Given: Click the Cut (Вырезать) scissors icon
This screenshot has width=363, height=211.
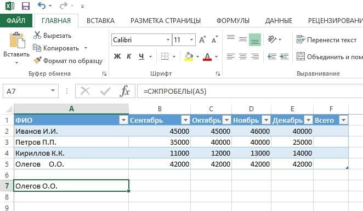Looking at the screenshot, I should pos(37,35).
